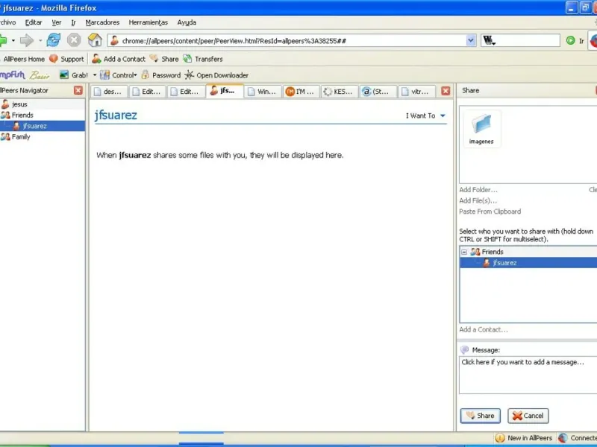
Task: Click the message text box
Action: click(x=528, y=375)
